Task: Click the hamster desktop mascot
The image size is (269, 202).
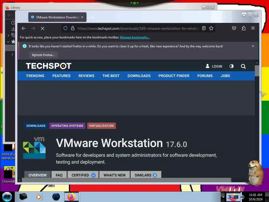Action: [x=256, y=173]
